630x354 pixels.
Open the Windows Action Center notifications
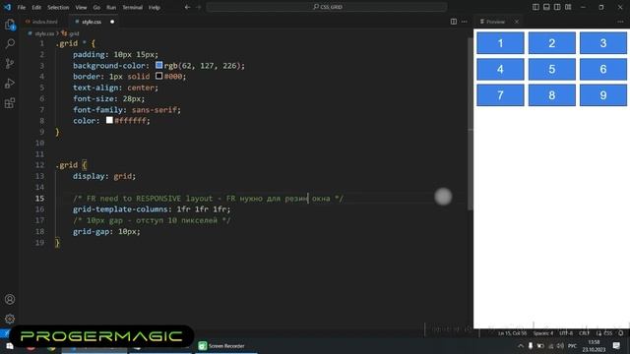617,345
